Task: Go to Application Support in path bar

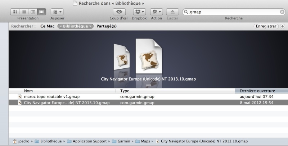Action: pos(87,141)
